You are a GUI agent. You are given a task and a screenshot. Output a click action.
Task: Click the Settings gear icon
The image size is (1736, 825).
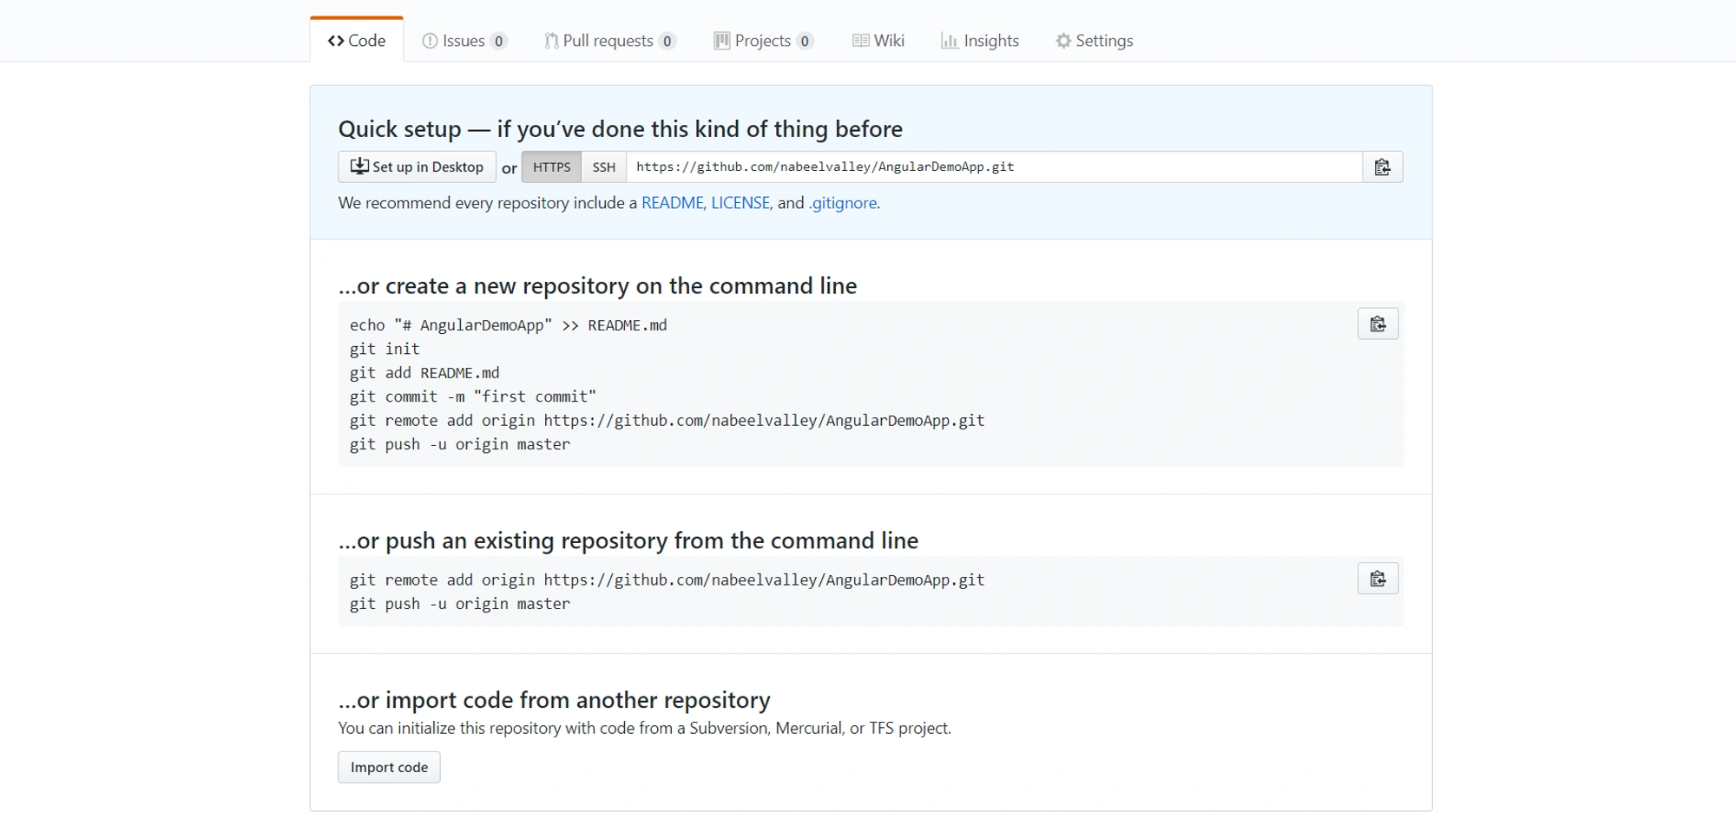1063,41
